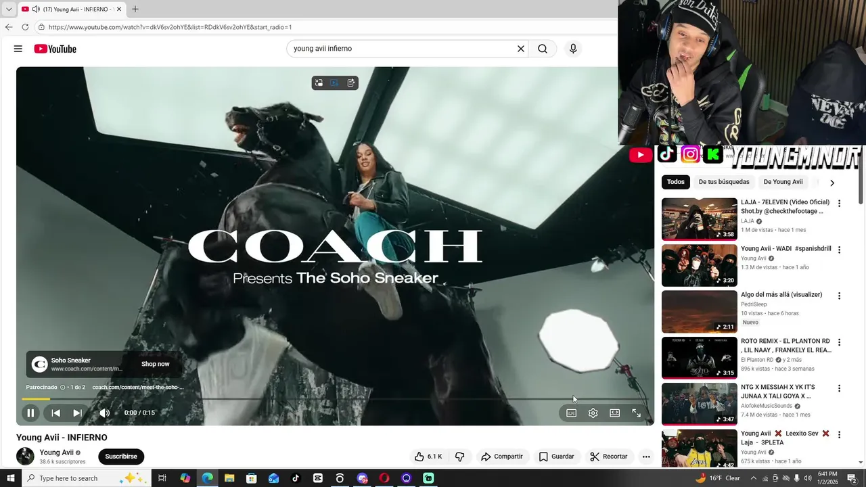Show more filter chips with arrow
Screen dimensions: 866x487
(832, 183)
